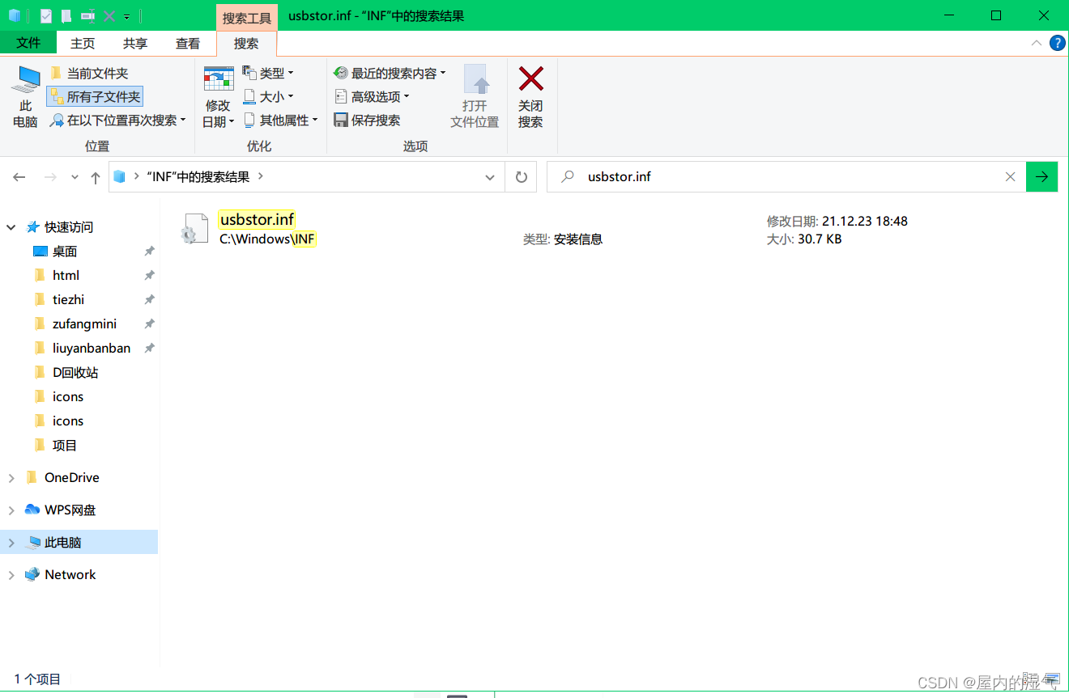Switch to the 共享 (Share) ribbon tab
The height and width of the screenshot is (698, 1069).
pyautogui.click(x=135, y=44)
